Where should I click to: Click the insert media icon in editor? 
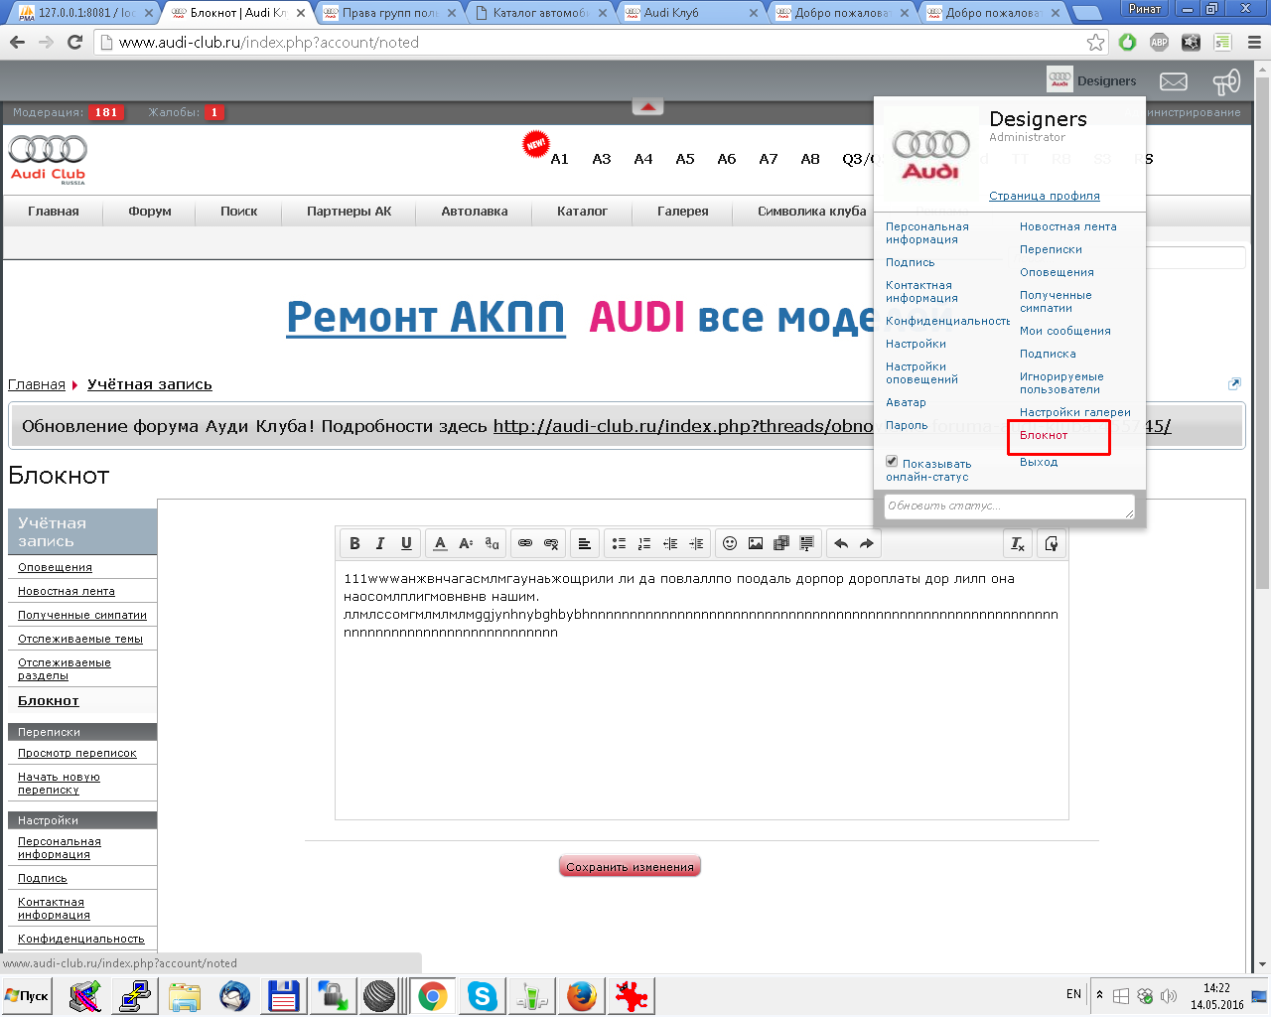point(781,543)
